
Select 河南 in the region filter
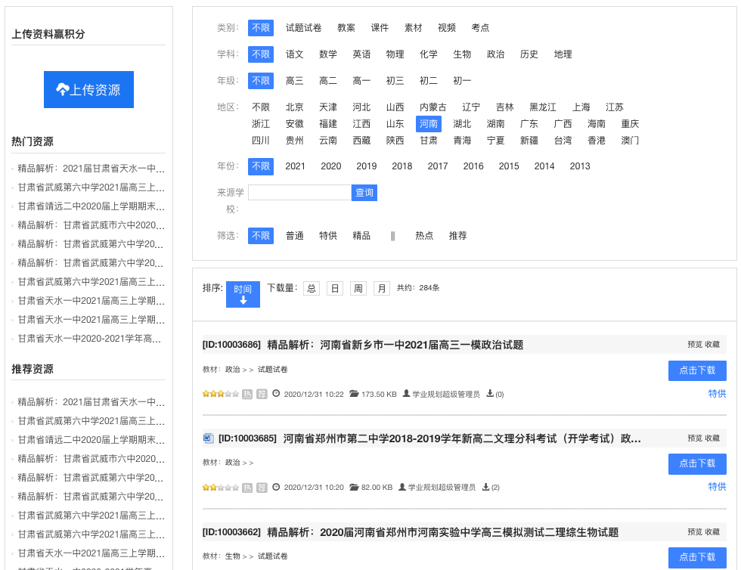429,124
